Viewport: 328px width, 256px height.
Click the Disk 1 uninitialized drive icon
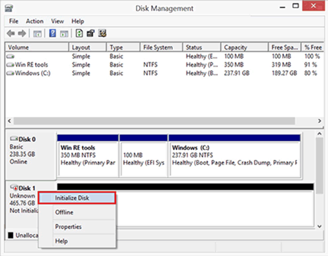[x=14, y=187]
